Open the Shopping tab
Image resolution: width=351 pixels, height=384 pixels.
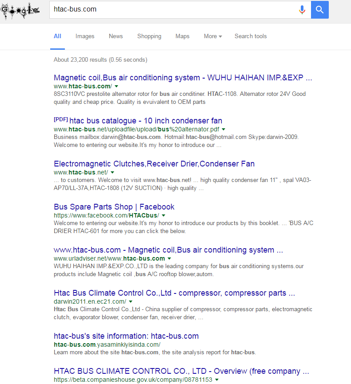pyautogui.click(x=149, y=36)
